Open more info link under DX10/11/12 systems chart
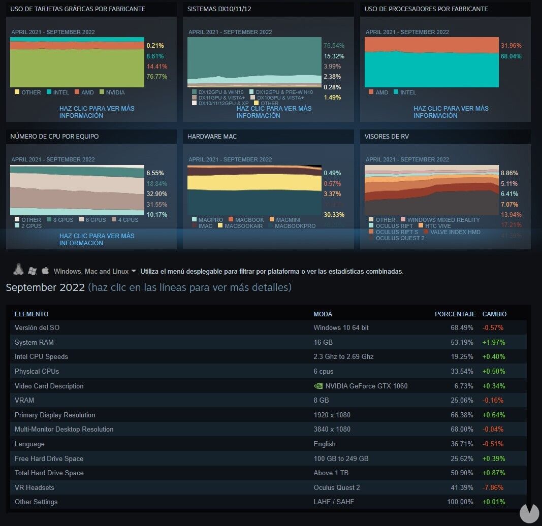Screen dimensions: 542x526 pyautogui.click(x=274, y=112)
